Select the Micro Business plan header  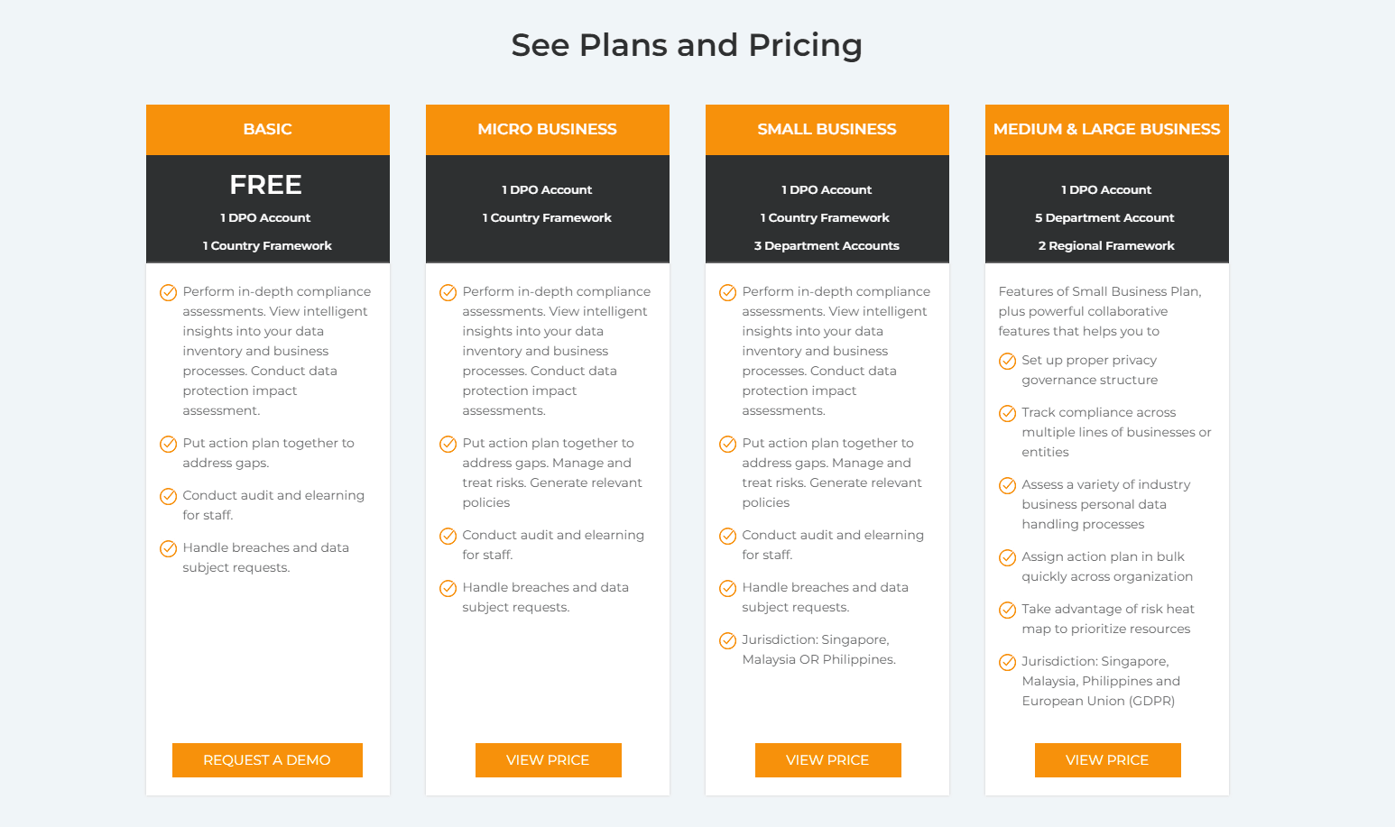548,130
